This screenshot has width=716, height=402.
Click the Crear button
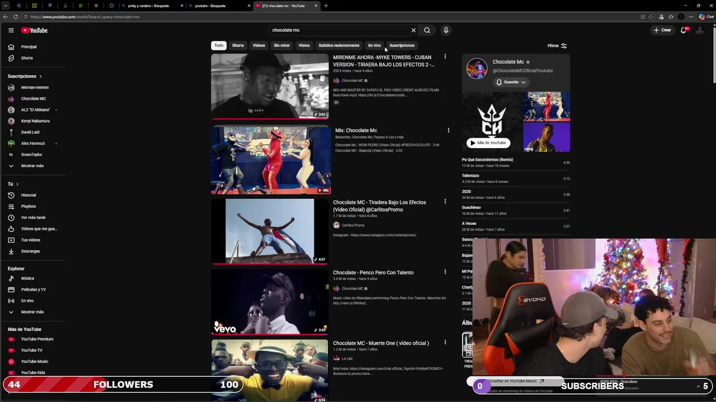point(662,30)
